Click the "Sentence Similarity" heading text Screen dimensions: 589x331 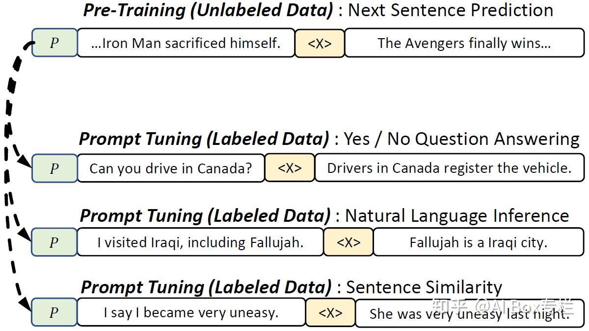pyautogui.click(x=424, y=287)
